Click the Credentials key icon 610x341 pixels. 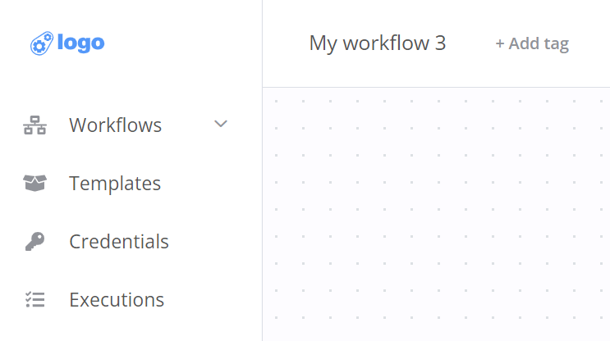34,242
